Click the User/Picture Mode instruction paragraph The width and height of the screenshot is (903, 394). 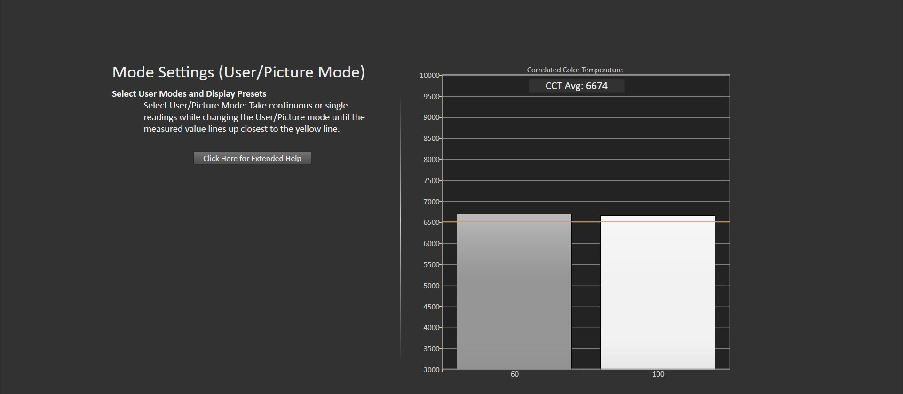pos(254,117)
